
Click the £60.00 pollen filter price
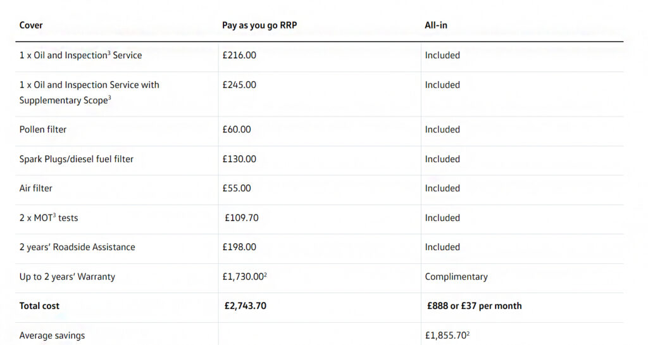(x=237, y=129)
